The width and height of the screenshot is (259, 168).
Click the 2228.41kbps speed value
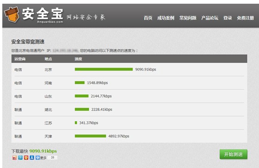[102, 109]
